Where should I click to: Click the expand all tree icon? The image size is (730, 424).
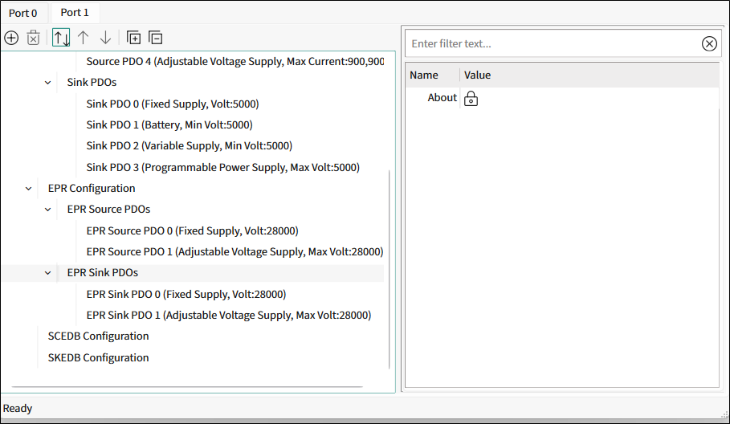[x=133, y=38]
